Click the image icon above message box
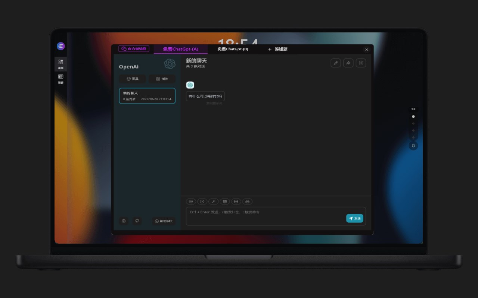Image resolution: width=478 pixels, height=298 pixels. [236, 202]
